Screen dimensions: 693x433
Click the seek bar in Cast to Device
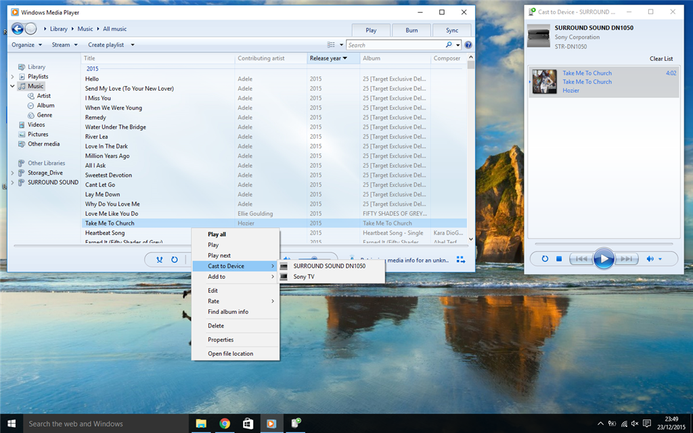(604, 244)
